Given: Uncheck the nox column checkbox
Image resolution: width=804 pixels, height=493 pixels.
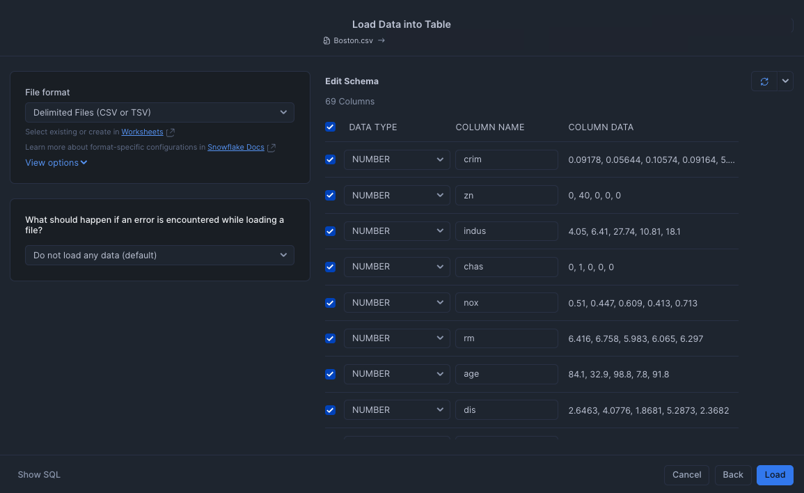Looking at the screenshot, I should point(330,303).
